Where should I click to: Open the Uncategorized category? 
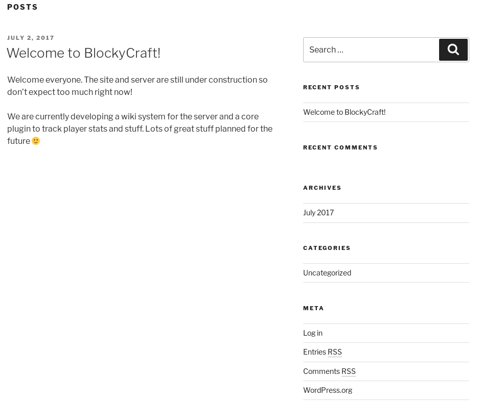(327, 272)
